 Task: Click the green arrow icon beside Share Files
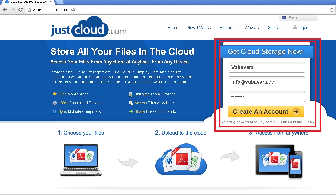[131, 111]
